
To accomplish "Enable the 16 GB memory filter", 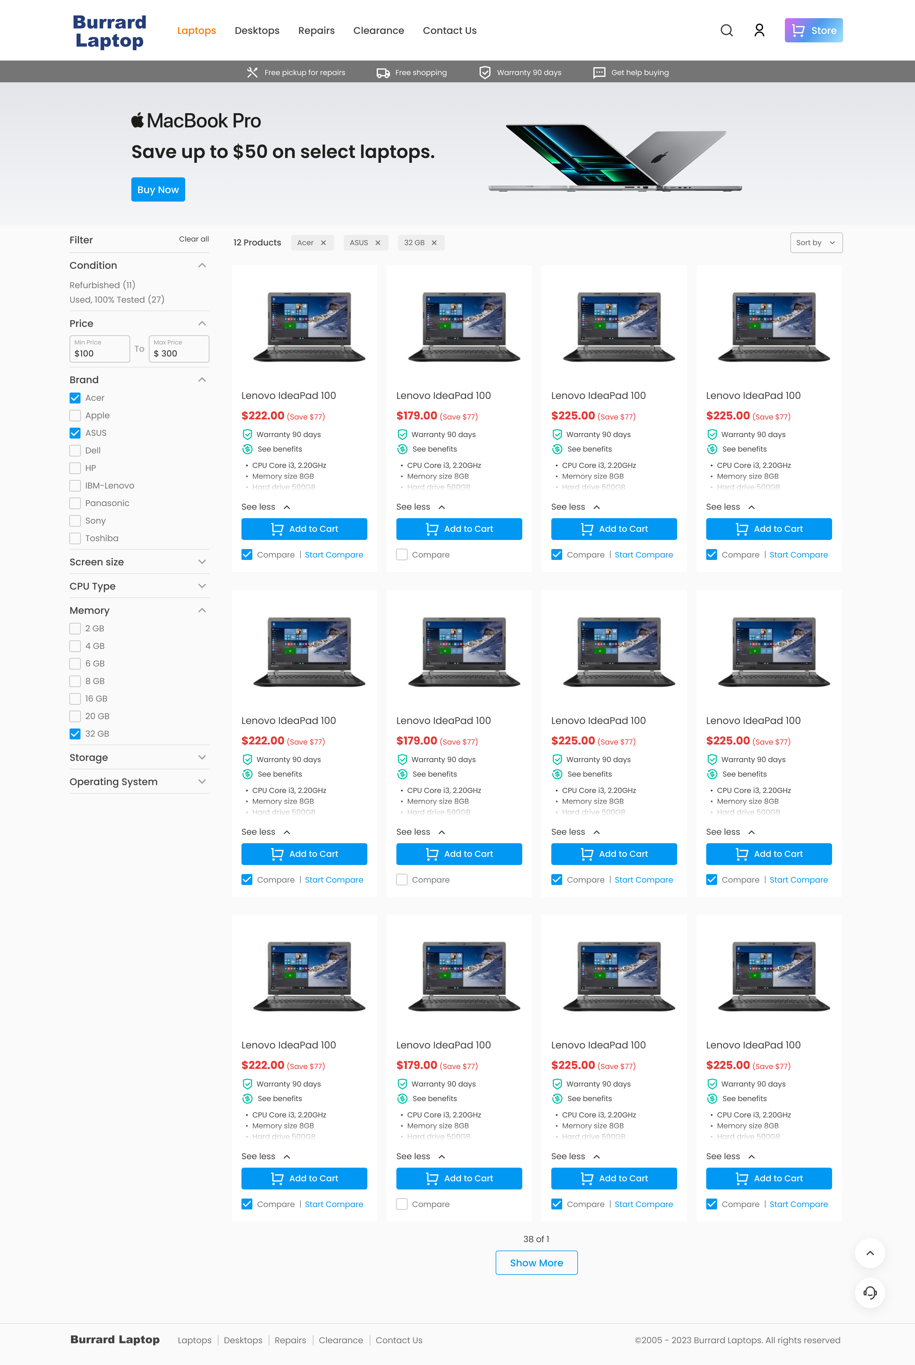I will pos(75,699).
